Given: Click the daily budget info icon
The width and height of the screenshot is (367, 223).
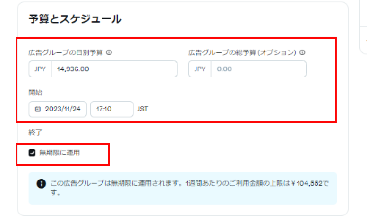Looking at the screenshot, I should (x=109, y=52).
